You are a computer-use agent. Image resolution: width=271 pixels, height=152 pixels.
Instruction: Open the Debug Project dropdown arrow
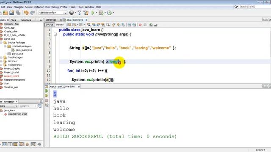coord(105,13)
